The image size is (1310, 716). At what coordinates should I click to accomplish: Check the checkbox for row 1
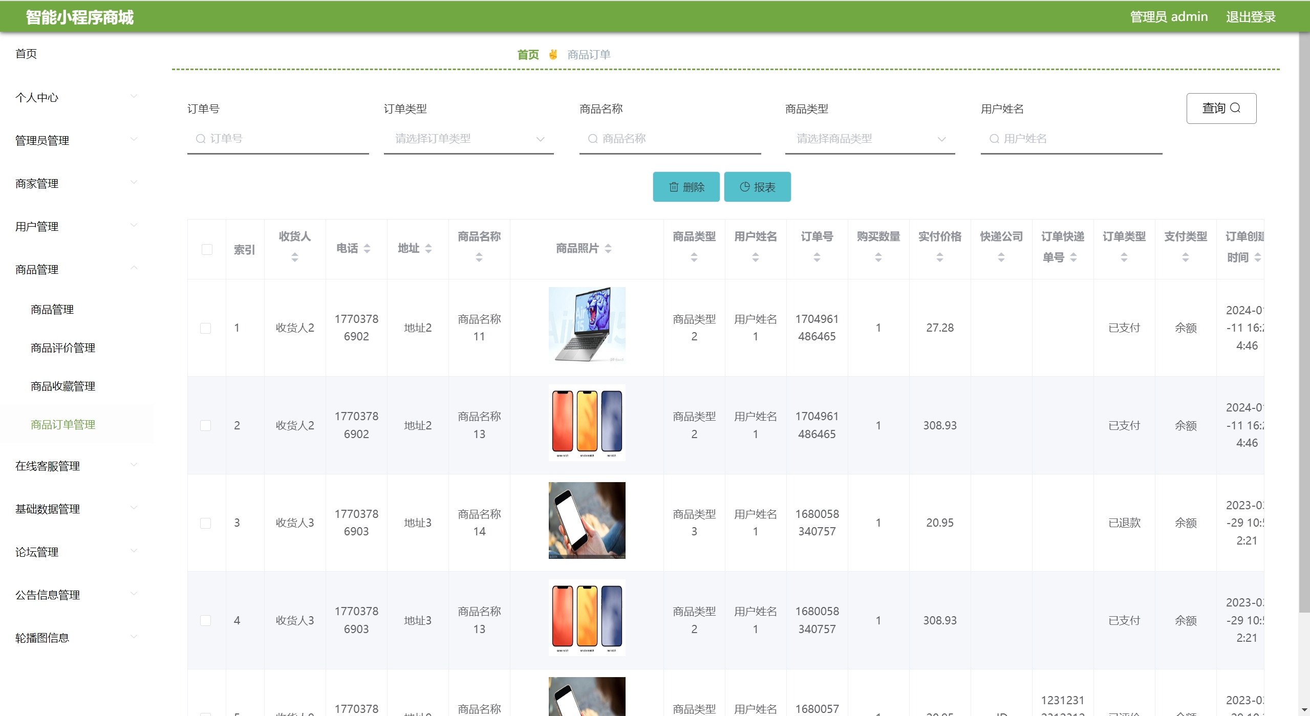205,328
